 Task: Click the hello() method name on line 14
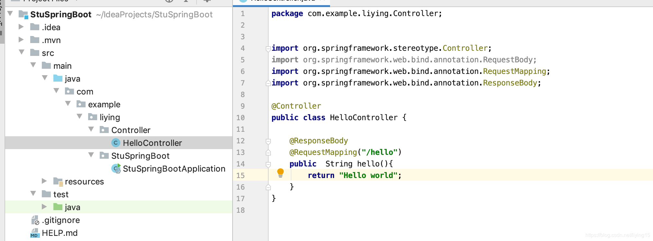click(368, 164)
